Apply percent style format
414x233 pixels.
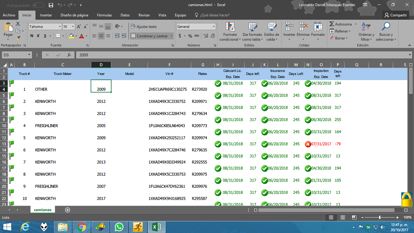pos(190,36)
